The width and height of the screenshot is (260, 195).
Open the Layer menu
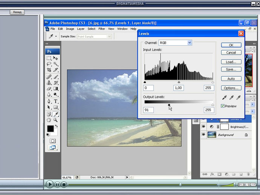click(x=81, y=29)
